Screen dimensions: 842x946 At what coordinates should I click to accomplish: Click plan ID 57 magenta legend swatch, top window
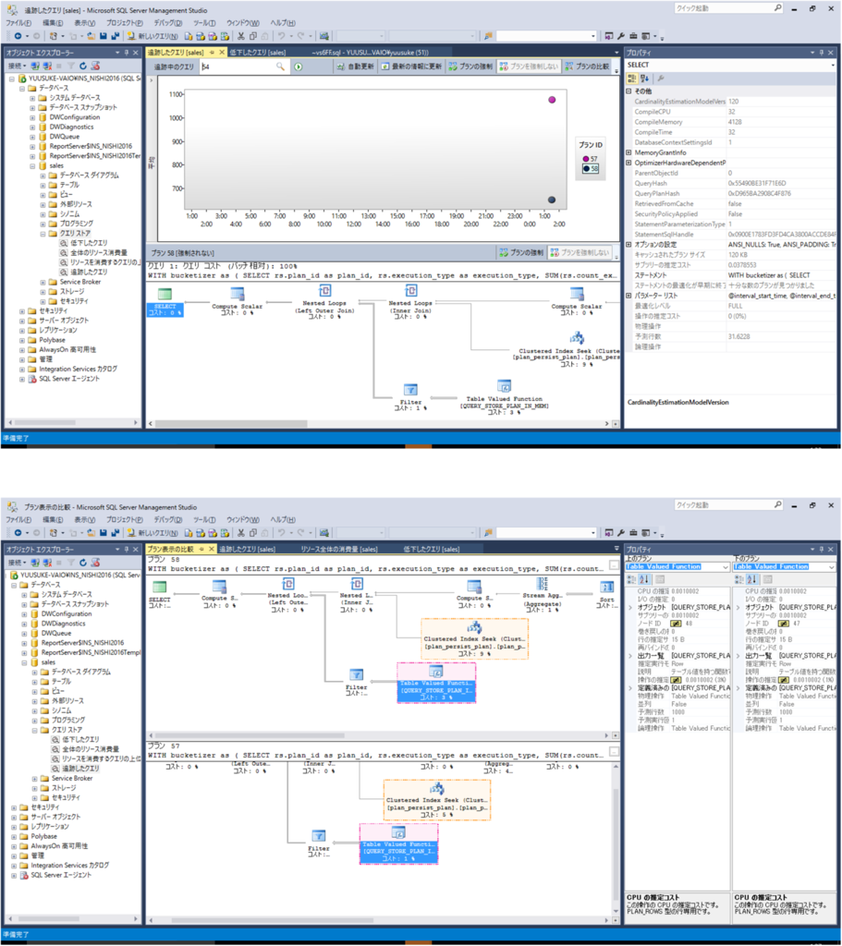pos(585,159)
